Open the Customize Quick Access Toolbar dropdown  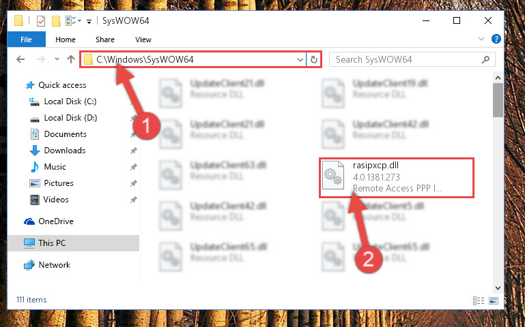pos(89,21)
